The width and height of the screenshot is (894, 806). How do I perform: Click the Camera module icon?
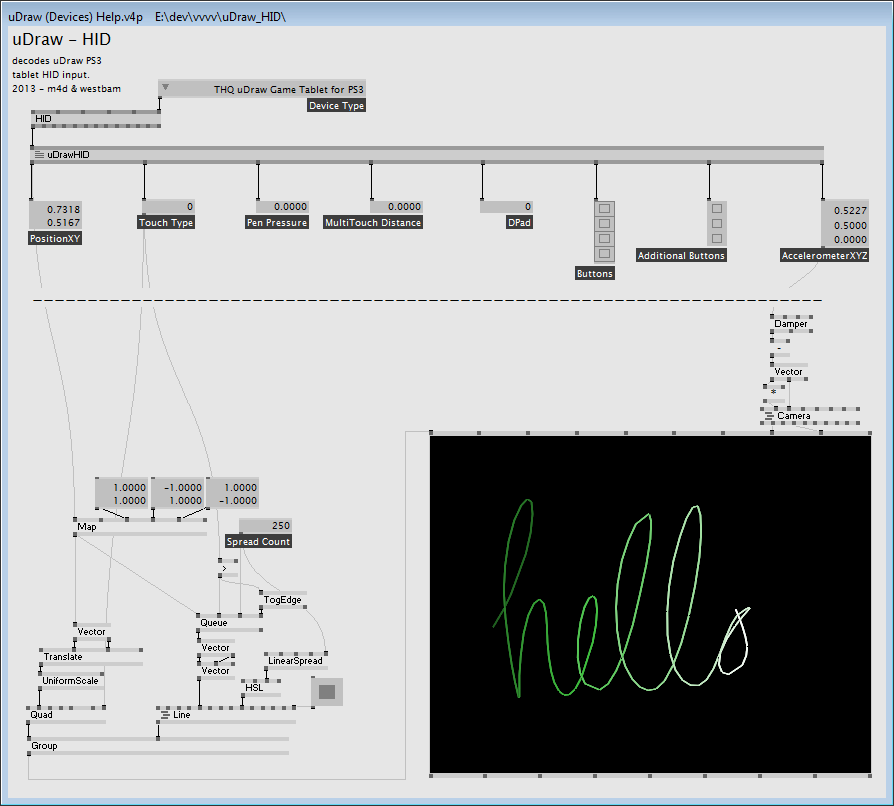click(770, 416)
